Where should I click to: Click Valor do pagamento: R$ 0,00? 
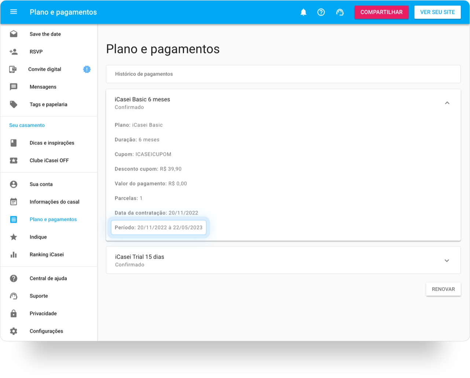pyautogui.click(x=151, y=184)
